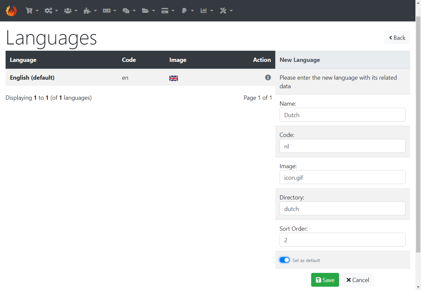
Task: Click the Language column header
Action: coord(23,60)
